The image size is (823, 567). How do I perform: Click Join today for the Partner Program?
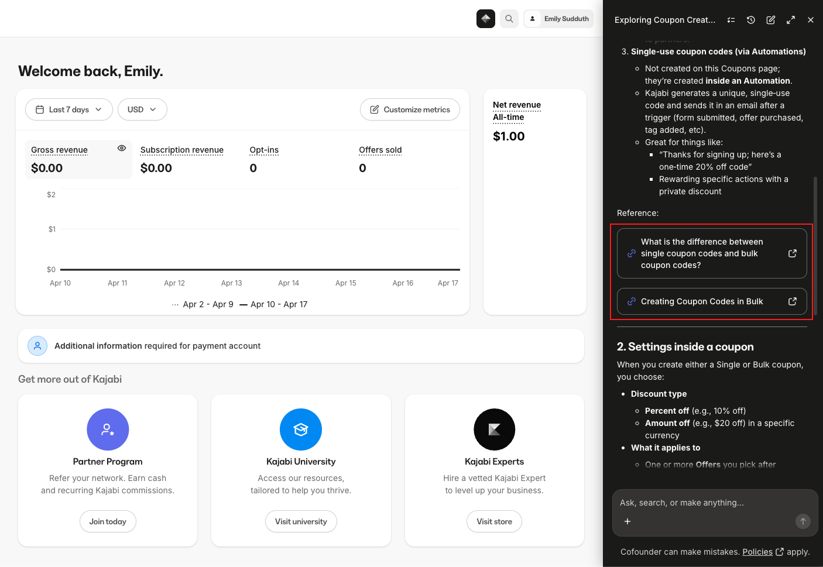pyautogui.click(x=108, y=521)
